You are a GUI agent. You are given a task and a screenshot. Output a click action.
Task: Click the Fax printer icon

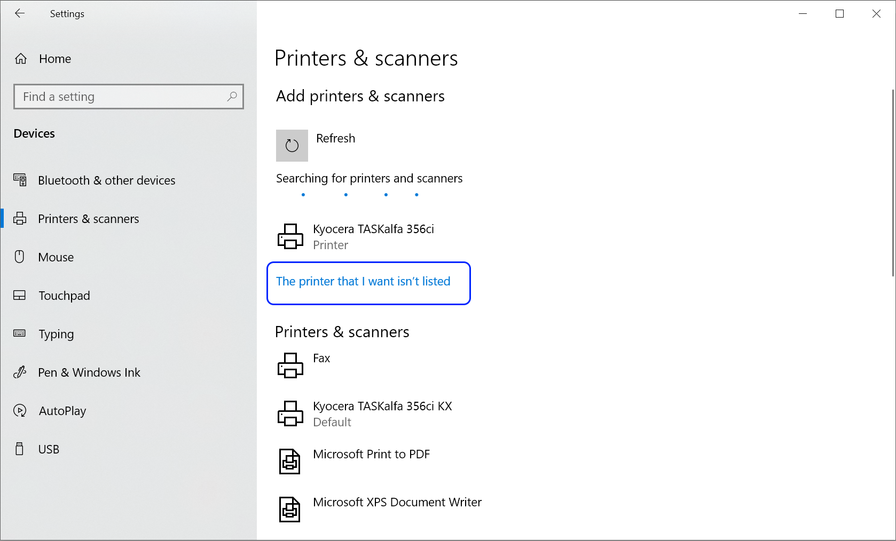pyautogui.click(x=290, y=365)
